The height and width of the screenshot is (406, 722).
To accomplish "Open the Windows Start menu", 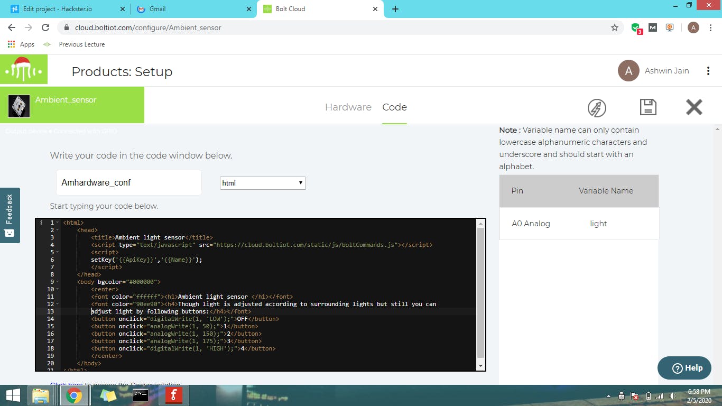I will (x=12, y=395).
